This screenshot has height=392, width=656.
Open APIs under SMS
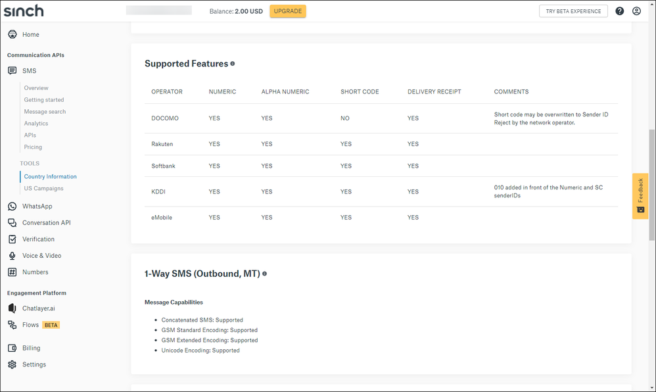coord(30,135)
